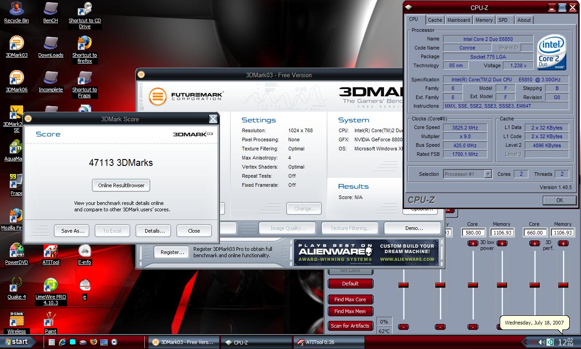The height and width of the screenshot is (349, 581).
Task: Close the 3DMark Score dialog with X
Action: (213, 119)
